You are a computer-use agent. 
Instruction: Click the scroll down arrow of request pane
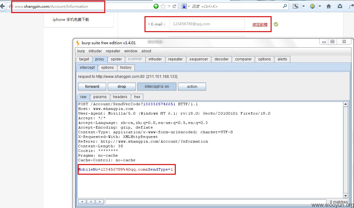(x=346, y=196)
